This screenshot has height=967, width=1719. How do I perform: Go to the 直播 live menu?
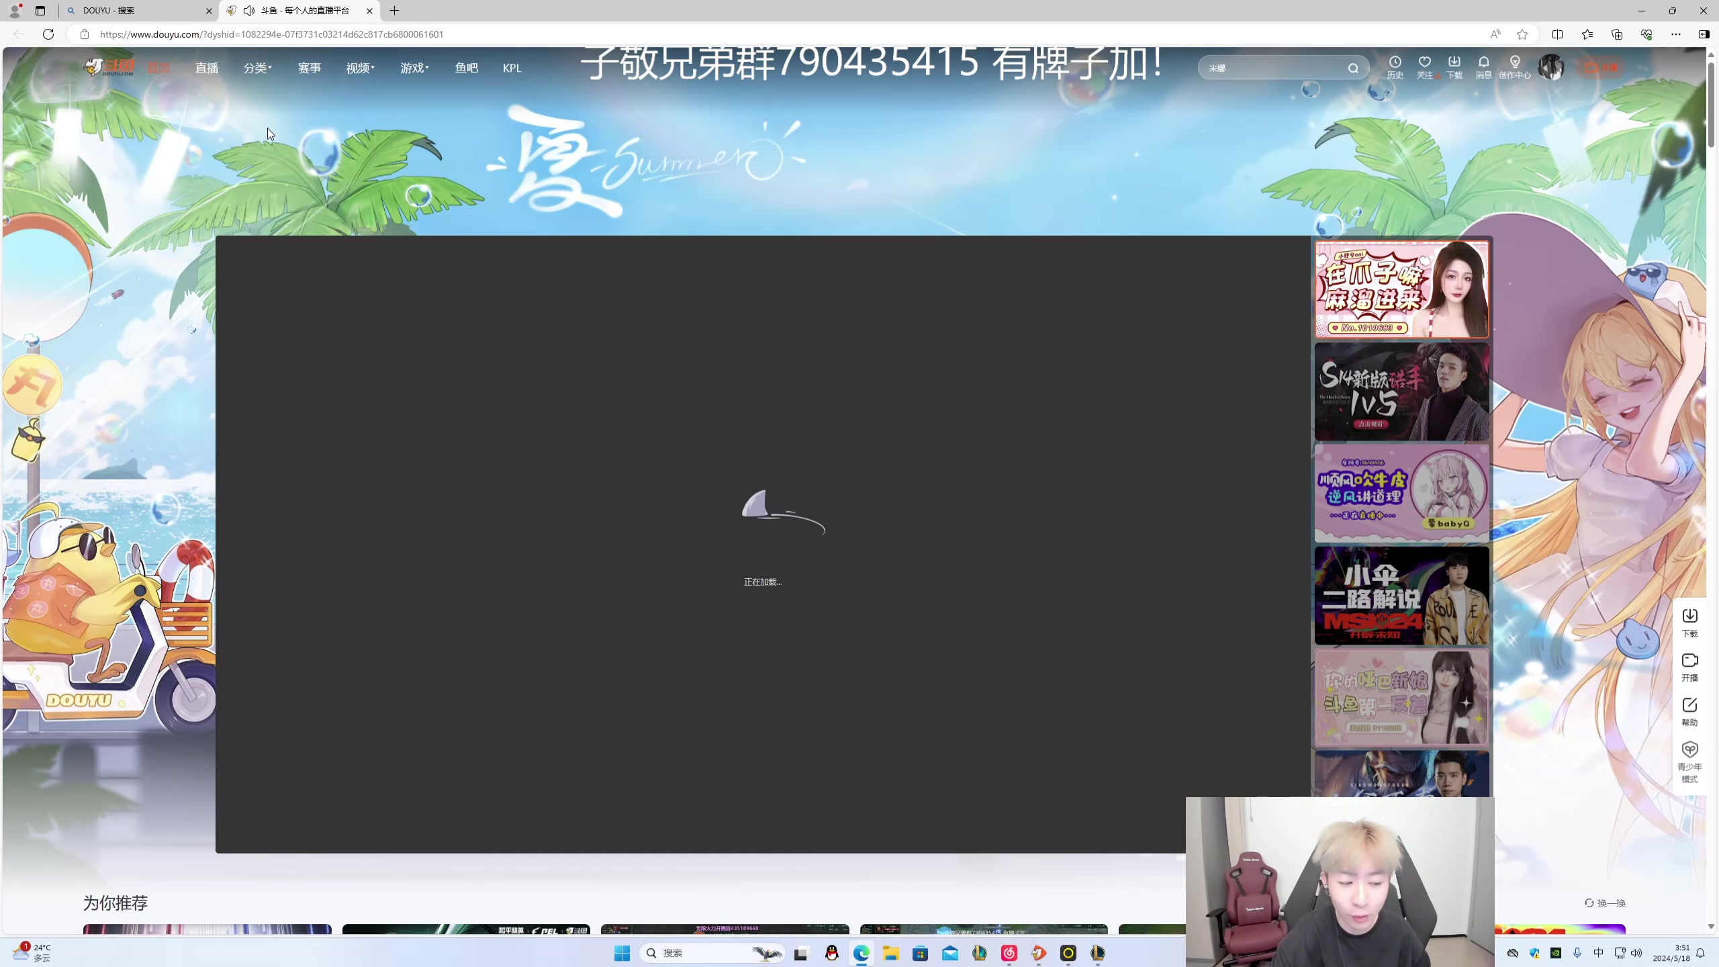207,68
